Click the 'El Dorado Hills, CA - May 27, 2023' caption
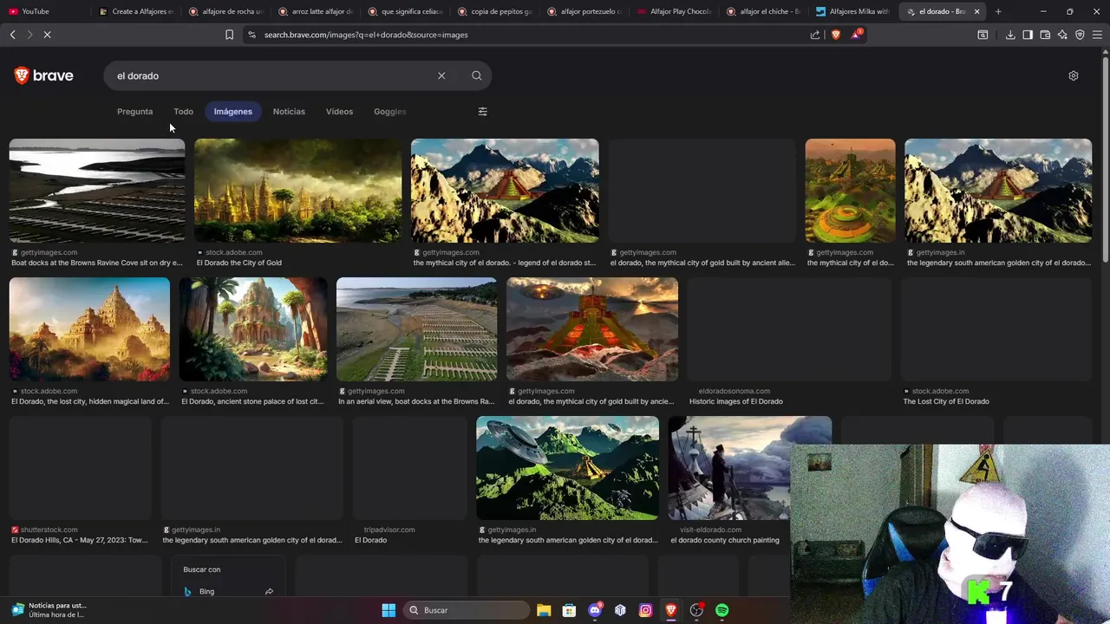1110x624 pixels. [80, 540]
